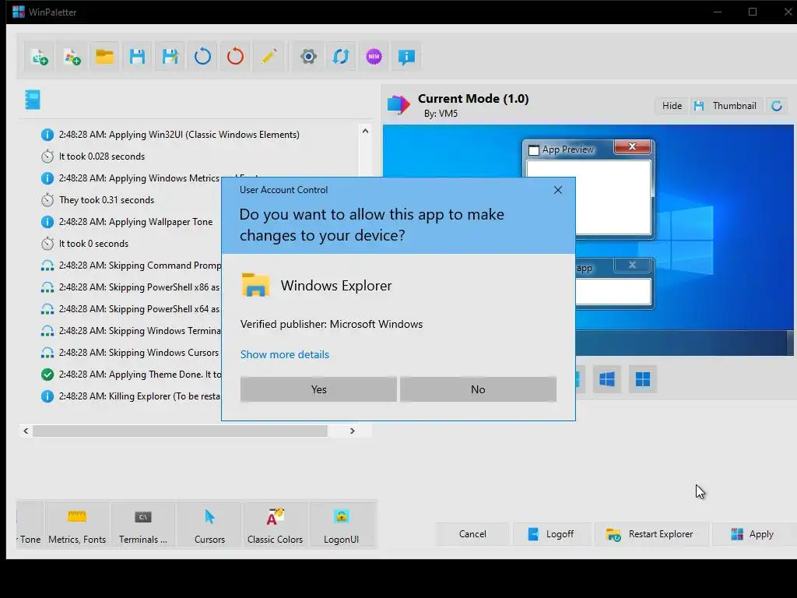Viewport: 797px width, 598px height.
Task: Open theme info editor pencil icon
Action: 269,57
